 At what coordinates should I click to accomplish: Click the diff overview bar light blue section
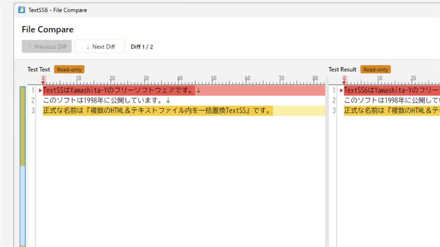click(x=23, y=206)
